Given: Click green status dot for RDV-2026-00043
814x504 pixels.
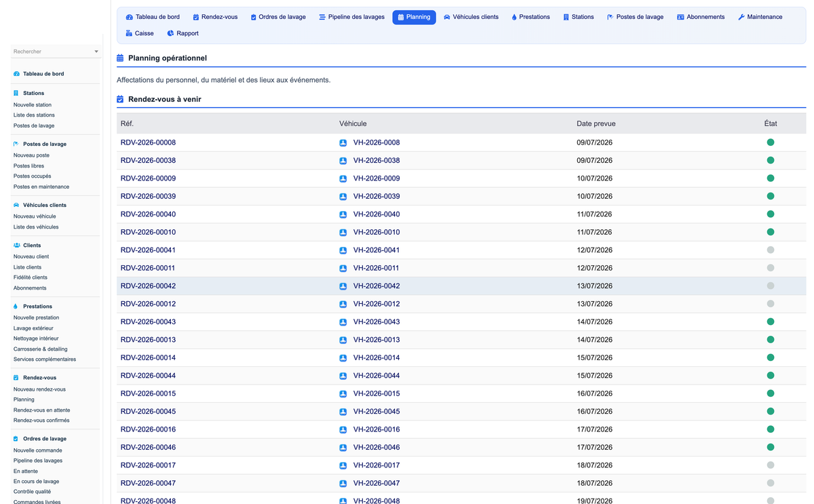Looking at the screenshot, I should click(x=771, y=322).
